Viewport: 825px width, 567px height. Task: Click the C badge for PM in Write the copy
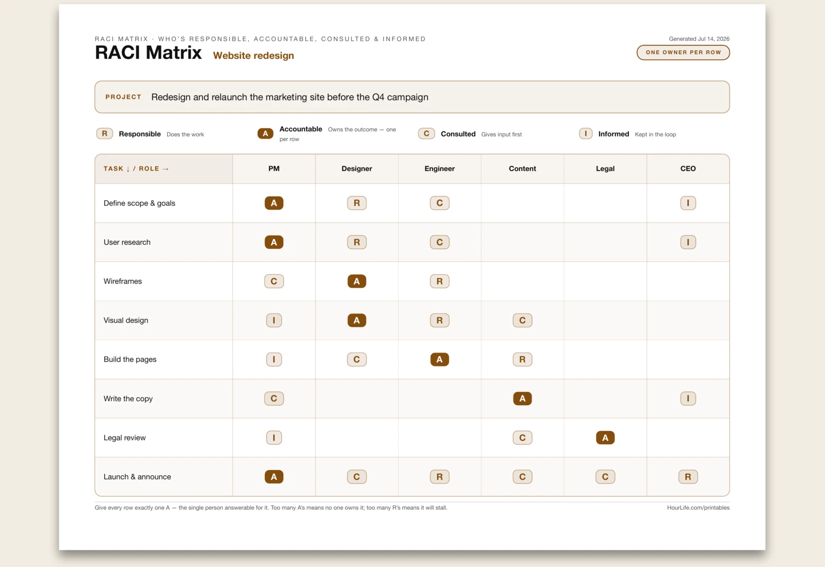point(274,398)
